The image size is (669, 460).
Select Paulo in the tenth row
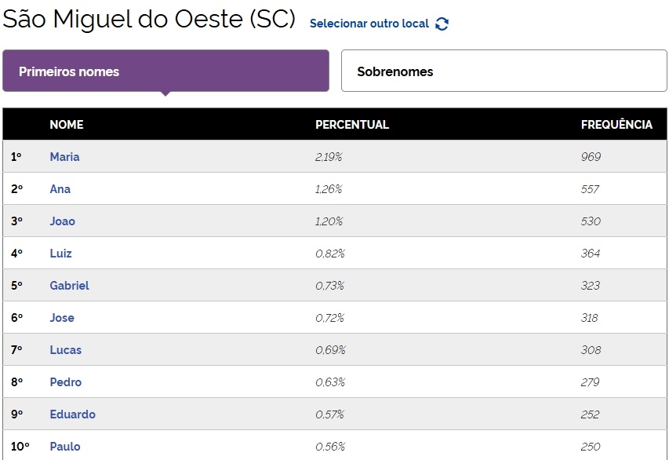point(64,447)
